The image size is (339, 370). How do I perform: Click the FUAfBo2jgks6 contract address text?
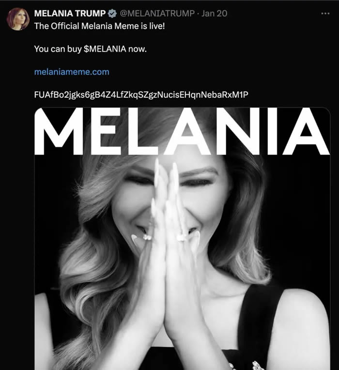coord(141,94)
